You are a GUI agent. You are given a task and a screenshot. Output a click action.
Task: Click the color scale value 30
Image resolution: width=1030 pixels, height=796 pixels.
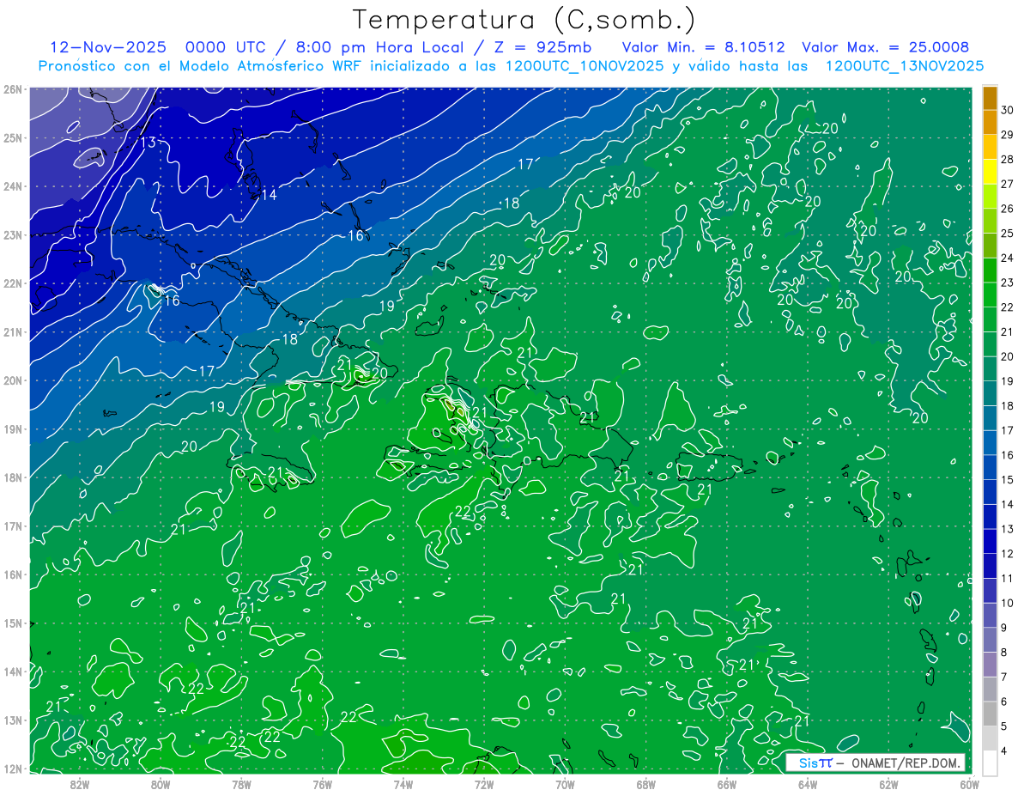tap(1007, 110)
